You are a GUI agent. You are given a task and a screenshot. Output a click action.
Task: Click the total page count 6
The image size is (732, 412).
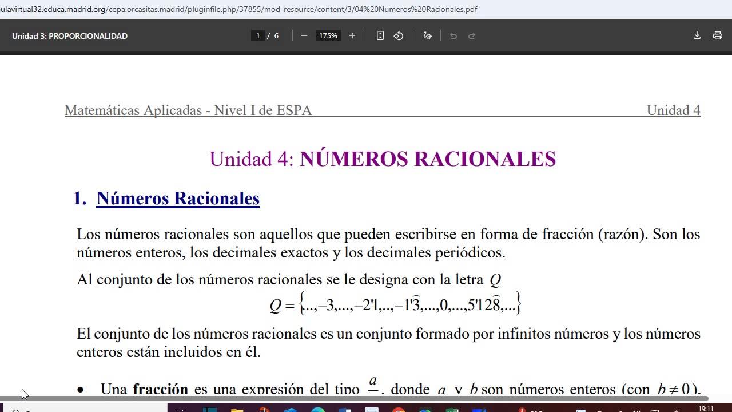coord(276,35)
